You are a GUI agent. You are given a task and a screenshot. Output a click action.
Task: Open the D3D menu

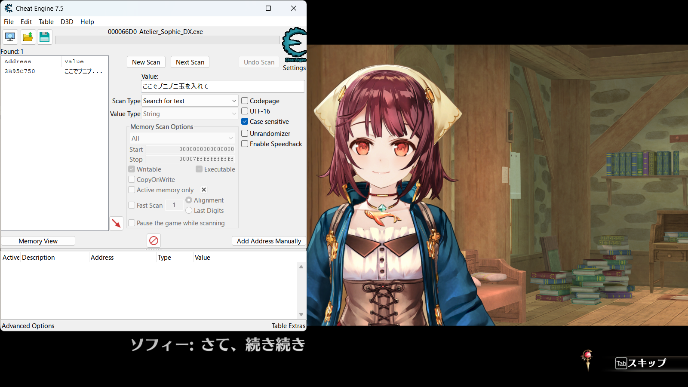tap(67, 22)
